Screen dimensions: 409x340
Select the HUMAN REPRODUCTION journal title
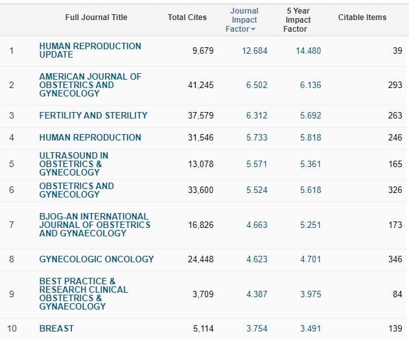[x=90, y=137]
